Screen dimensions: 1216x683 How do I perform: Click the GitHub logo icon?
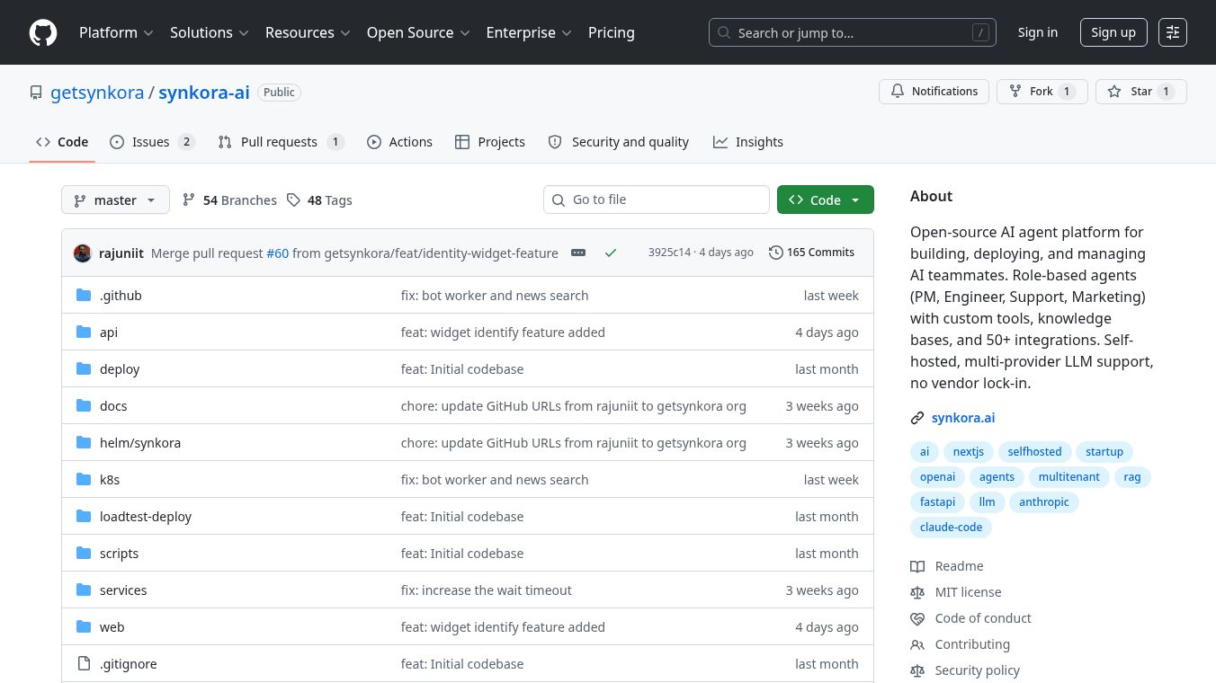tap(43, 32)
